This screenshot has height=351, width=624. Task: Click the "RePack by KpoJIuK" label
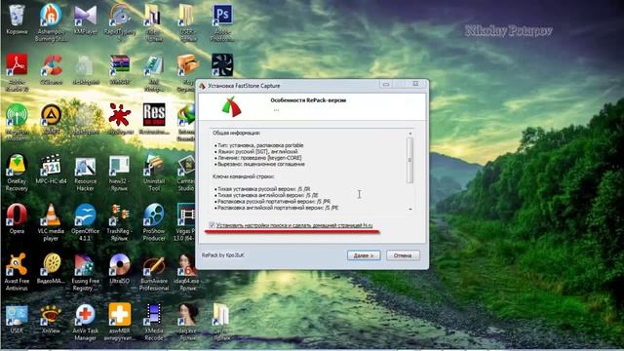223,255
